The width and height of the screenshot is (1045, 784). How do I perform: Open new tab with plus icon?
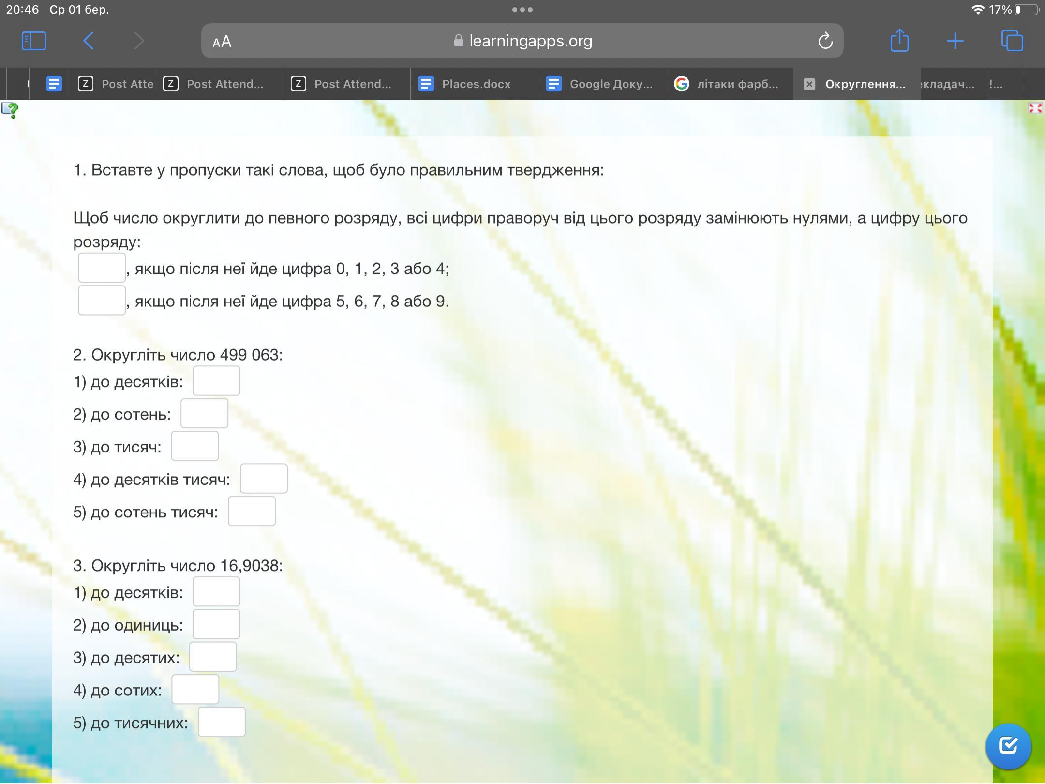[955, 41]
